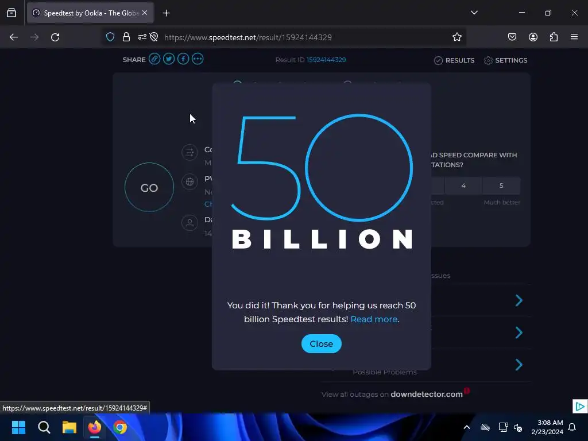The image size is (588, 441).
Task: Start a new test with GO button
Action: (149, 187)
